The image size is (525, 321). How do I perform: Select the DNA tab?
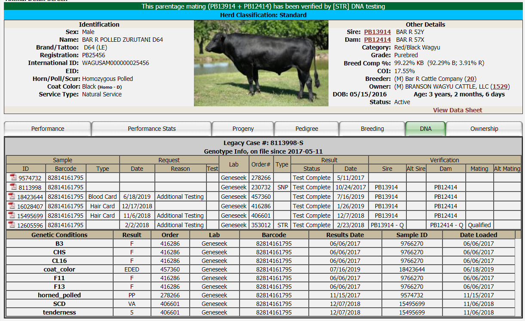point(426,129)
